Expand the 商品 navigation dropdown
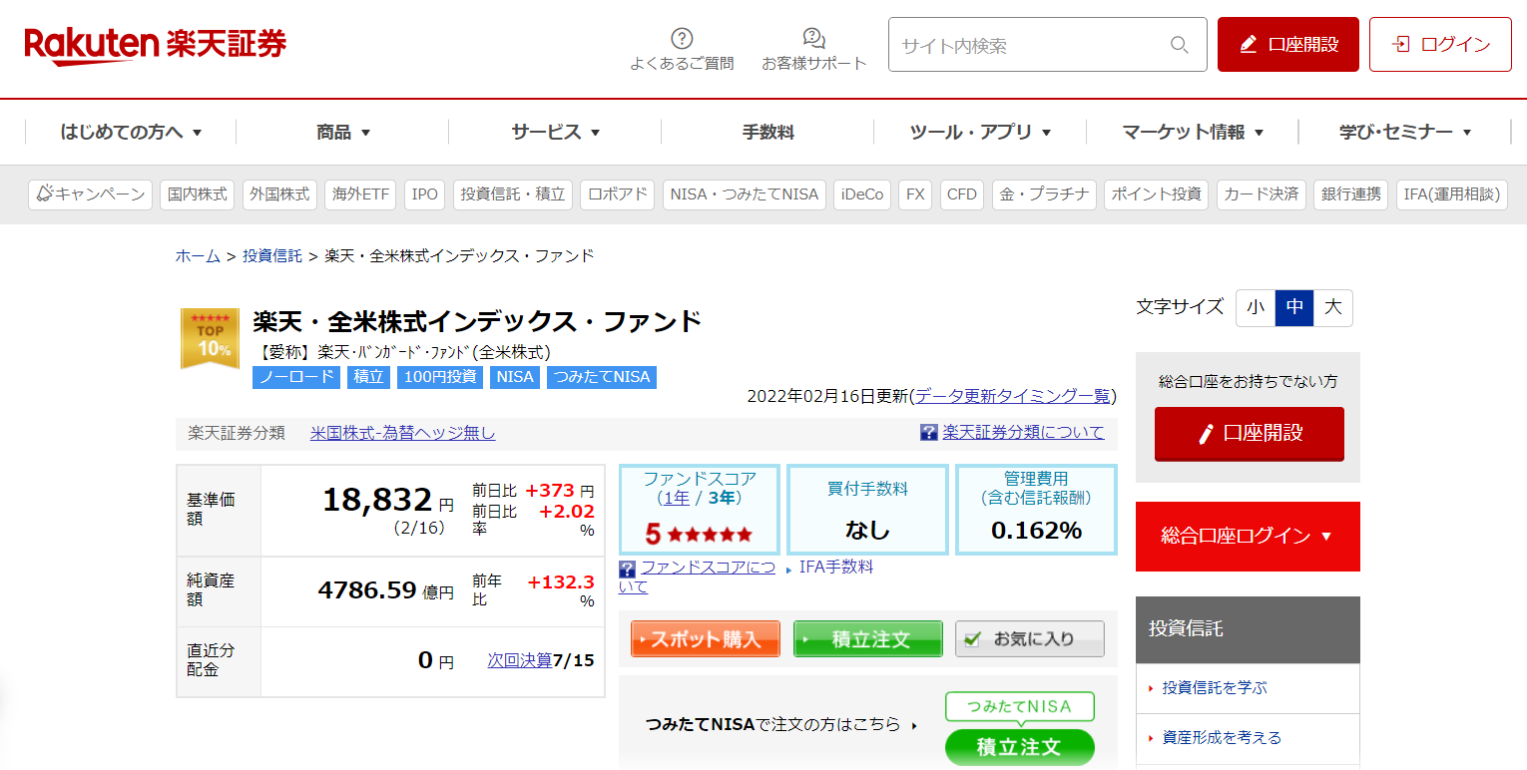 (x=340, y=131)
